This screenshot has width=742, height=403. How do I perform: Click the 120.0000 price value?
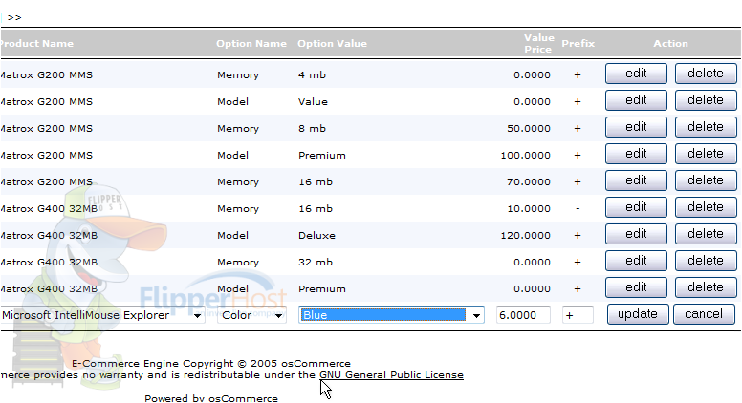[x=525, y=235]
